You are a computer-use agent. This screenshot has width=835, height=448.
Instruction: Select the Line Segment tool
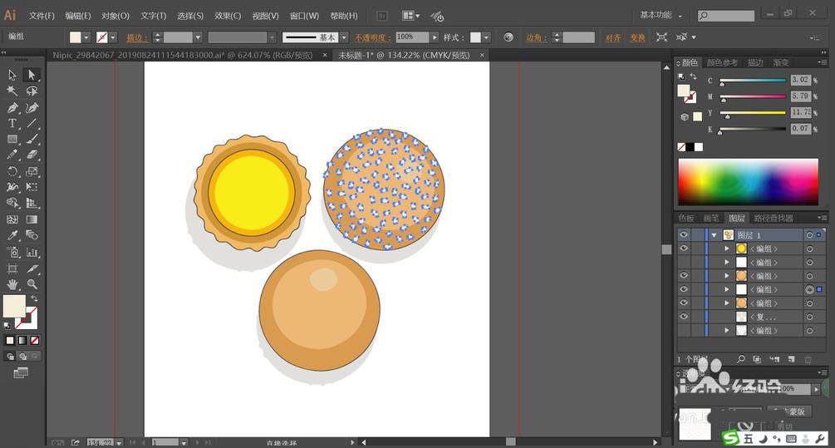(32, 124)
